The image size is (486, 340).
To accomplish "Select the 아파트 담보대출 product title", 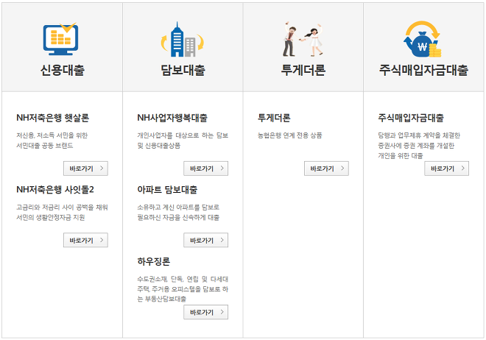I will click(x=167, y=190).
